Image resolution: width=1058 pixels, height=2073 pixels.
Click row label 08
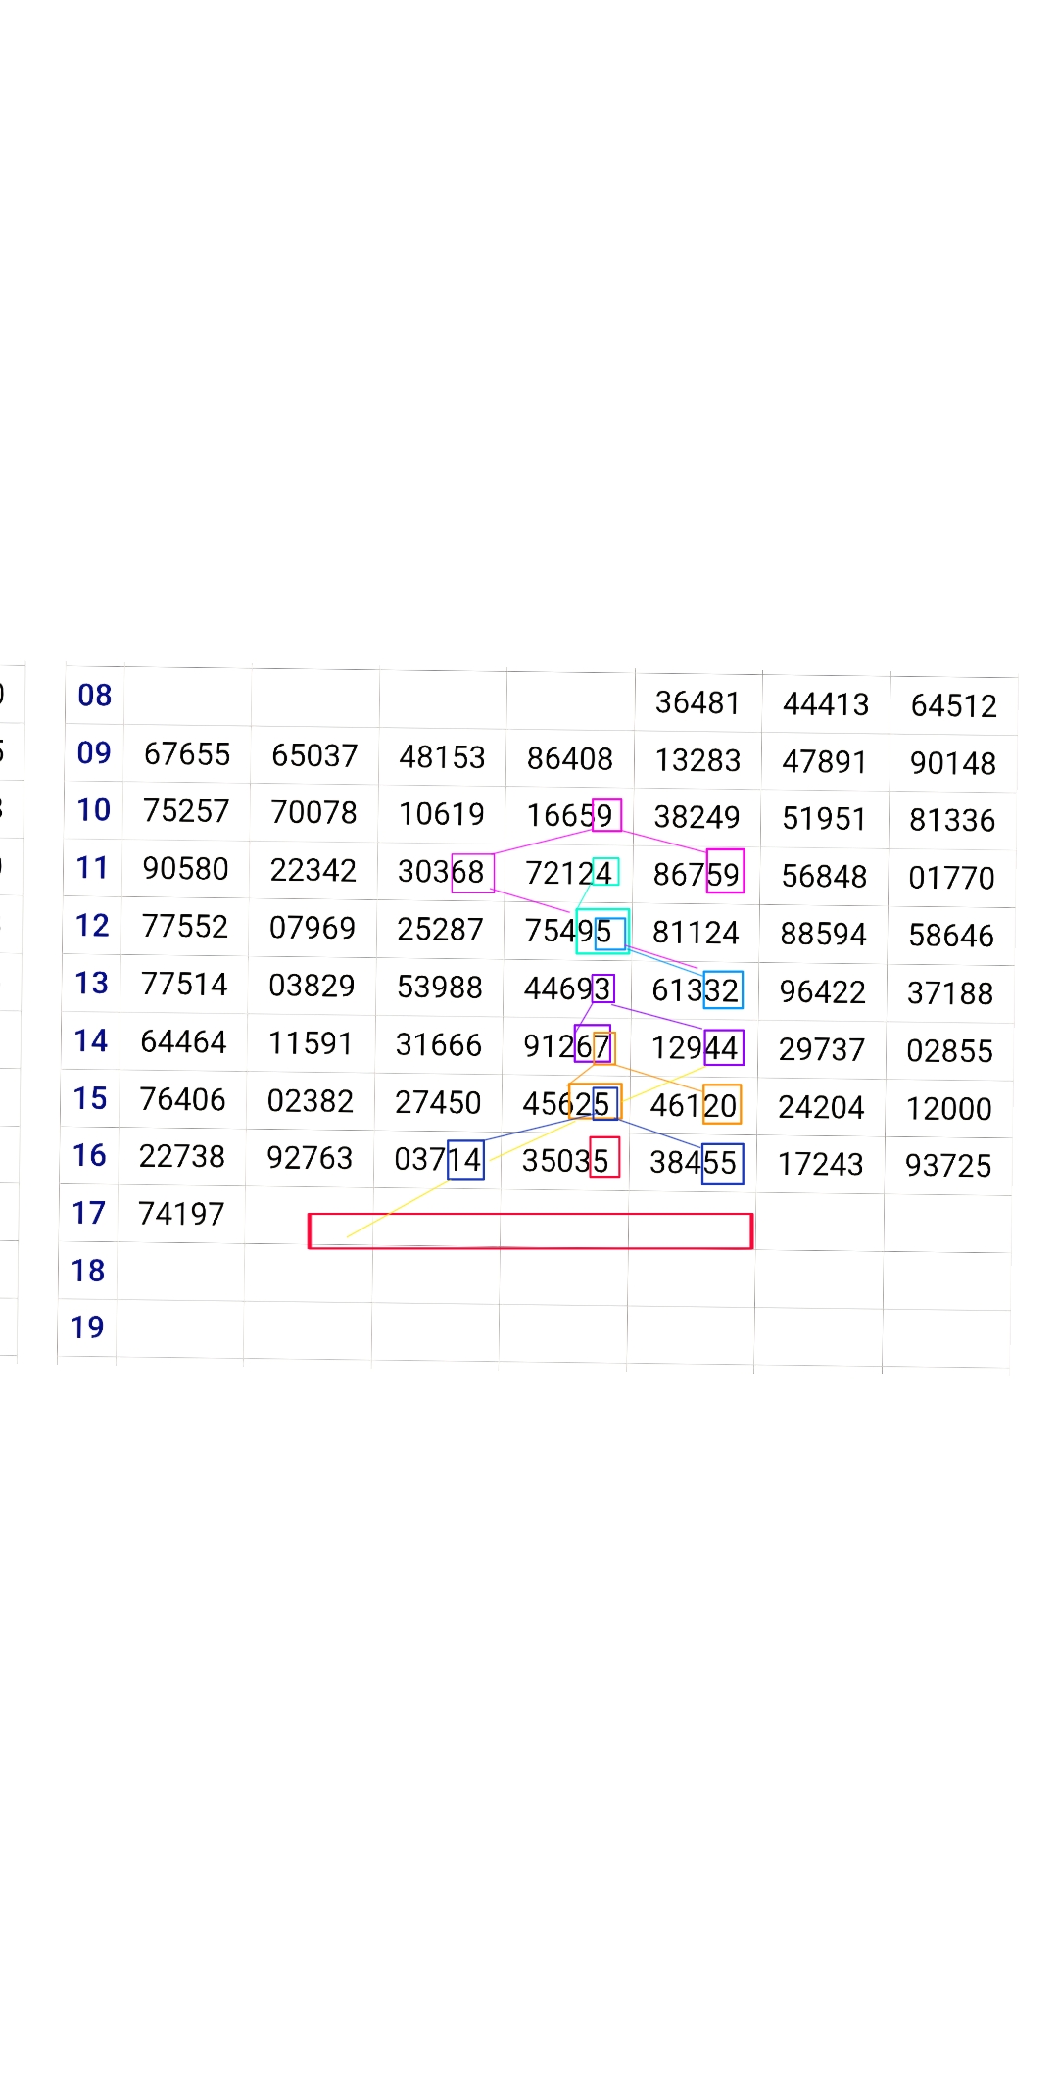point(94,696)
